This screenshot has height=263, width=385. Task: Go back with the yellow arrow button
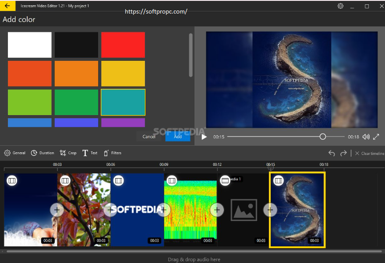click(x=7, y=6)
